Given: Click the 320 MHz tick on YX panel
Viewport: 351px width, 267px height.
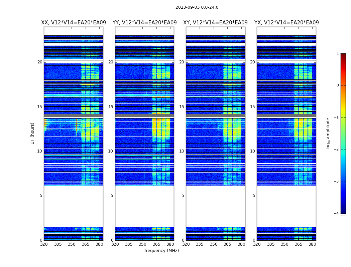Looking at the screenshot, I should 257,244.
